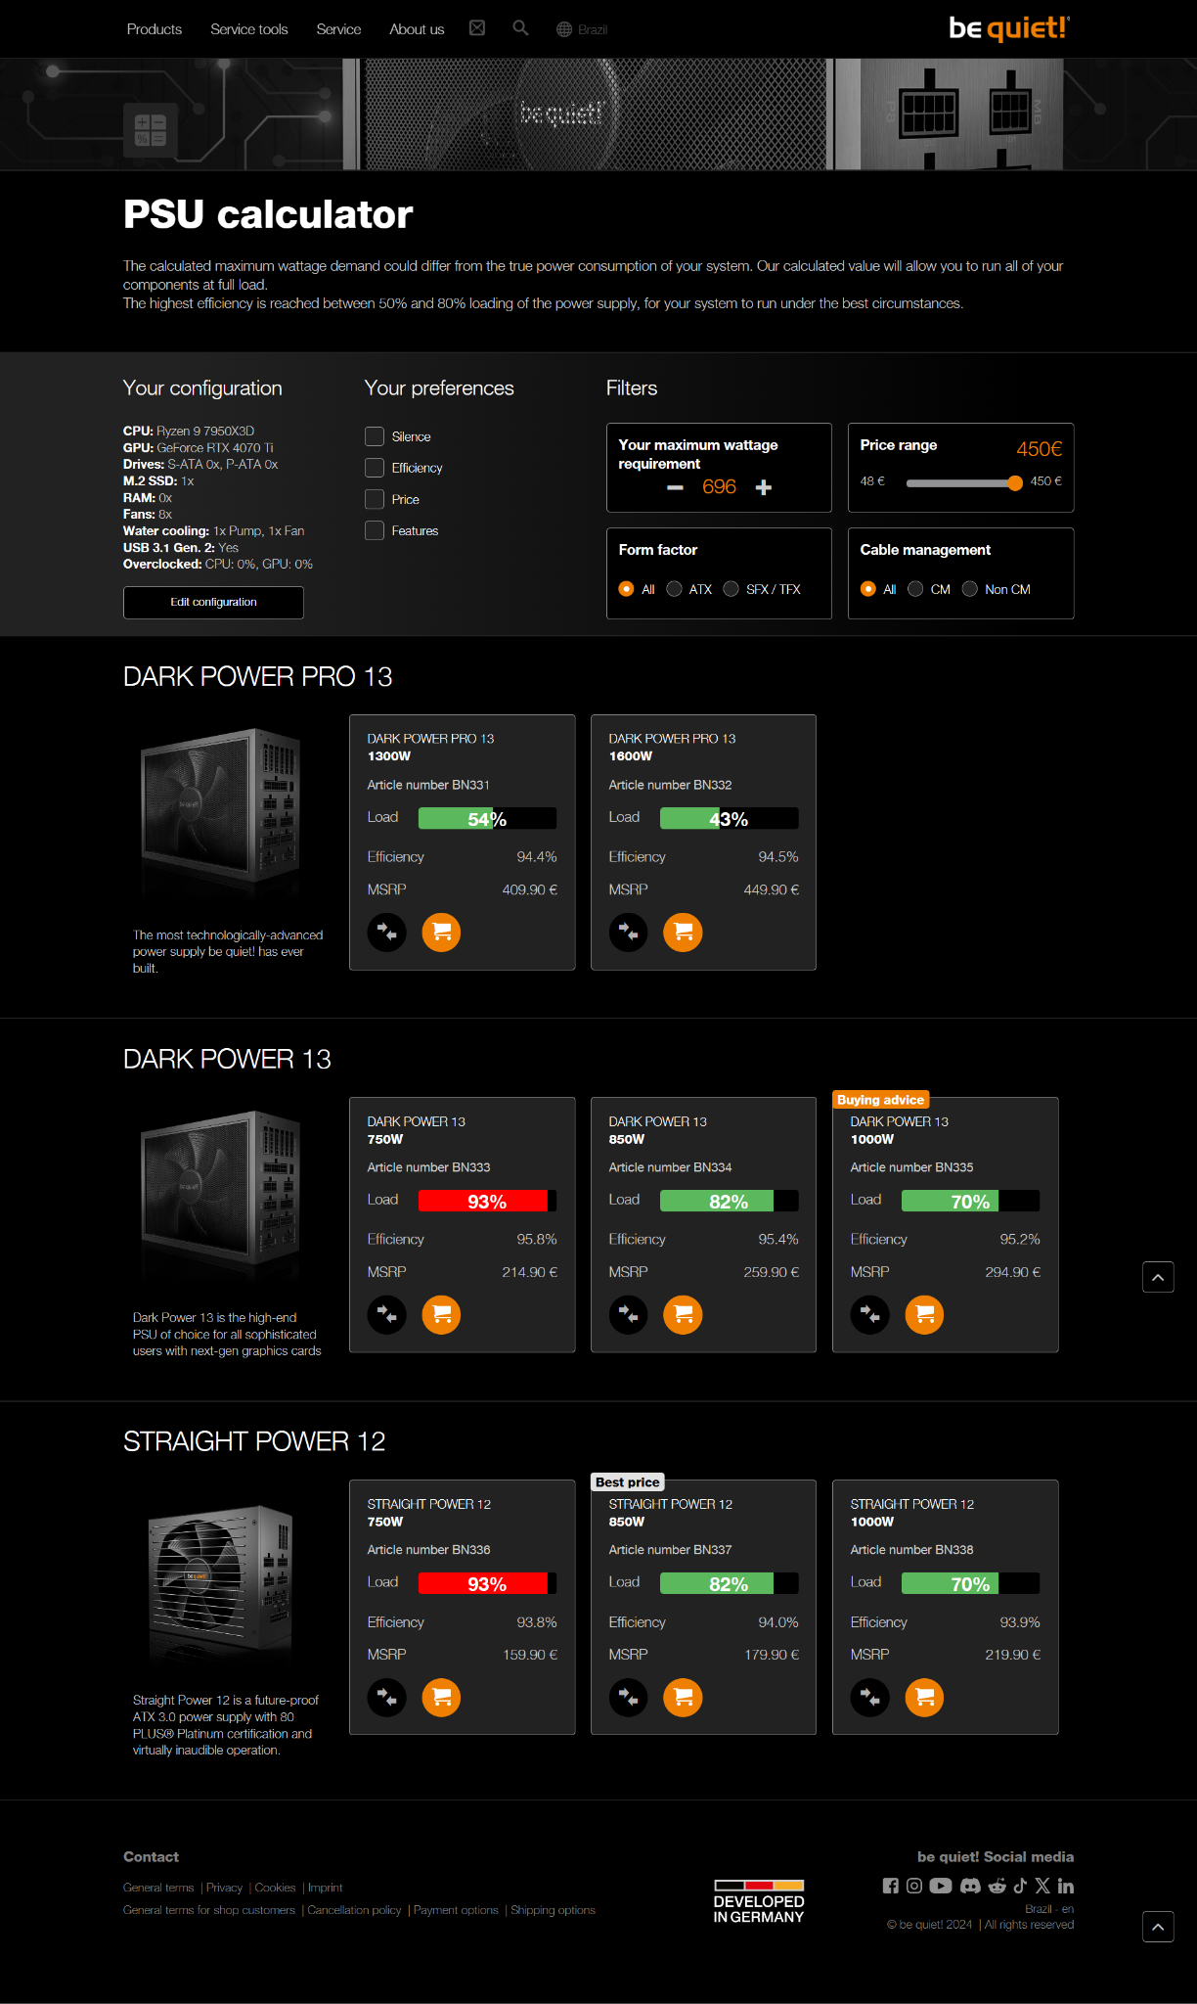Add Dark Power 13 1000W to cart
The image size is (1197, 2004).
click(x=925, y=1315)
